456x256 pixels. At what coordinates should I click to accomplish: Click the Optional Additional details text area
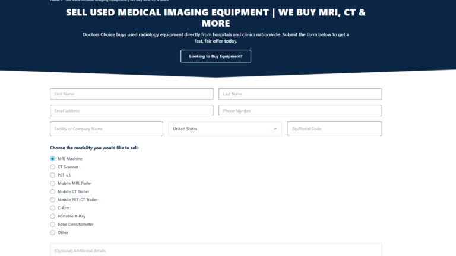pos(216,250)
